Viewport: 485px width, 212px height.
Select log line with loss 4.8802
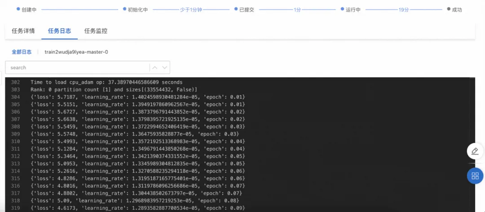[136, 194]
